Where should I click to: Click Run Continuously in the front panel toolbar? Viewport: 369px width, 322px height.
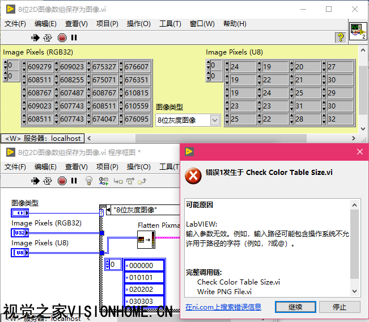pyautogui.click(x=48, y=37)
